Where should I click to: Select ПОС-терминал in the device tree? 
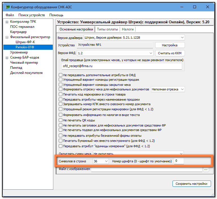[x=22, y=27]
